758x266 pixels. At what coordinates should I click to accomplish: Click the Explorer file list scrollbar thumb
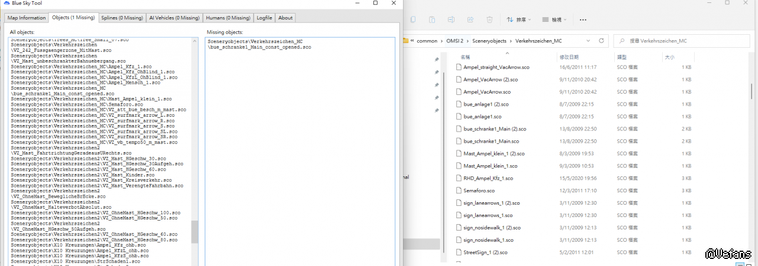pyautogui.click(x=751, y=91)
